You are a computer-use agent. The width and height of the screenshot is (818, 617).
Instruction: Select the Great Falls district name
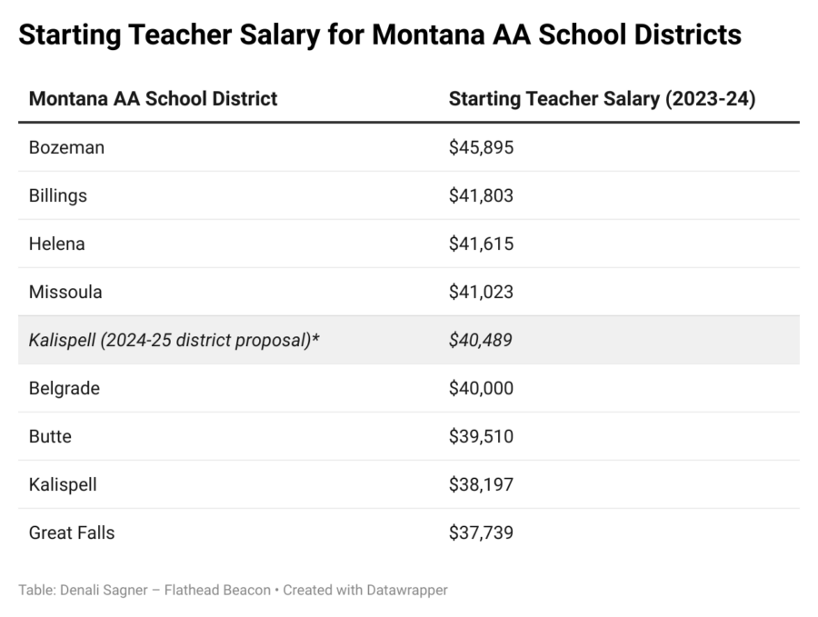pyautogui.click(x=72, y=532)
